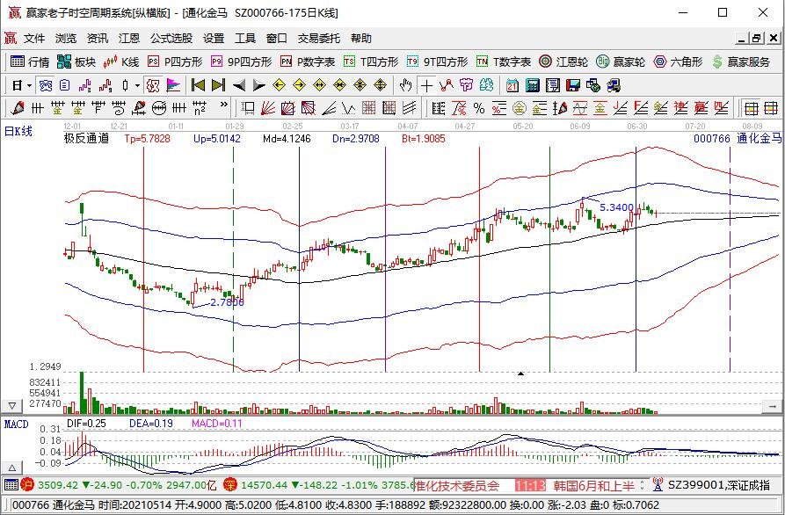Click the Up=5.0142 value
Viewport: 785px width, 515px height.
click(217, 139)
